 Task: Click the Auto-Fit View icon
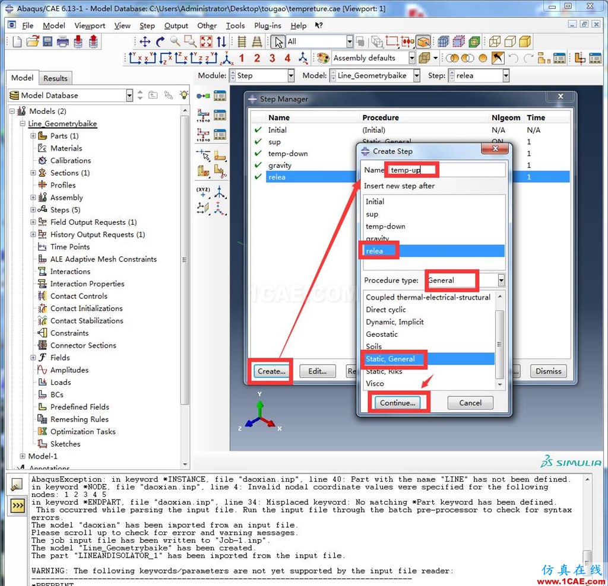(206, 42)
